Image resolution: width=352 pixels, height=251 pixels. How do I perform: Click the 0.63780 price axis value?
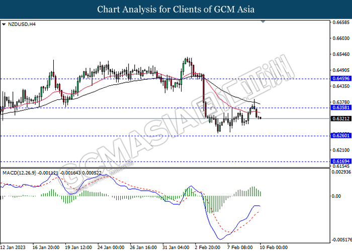[341, 102]
